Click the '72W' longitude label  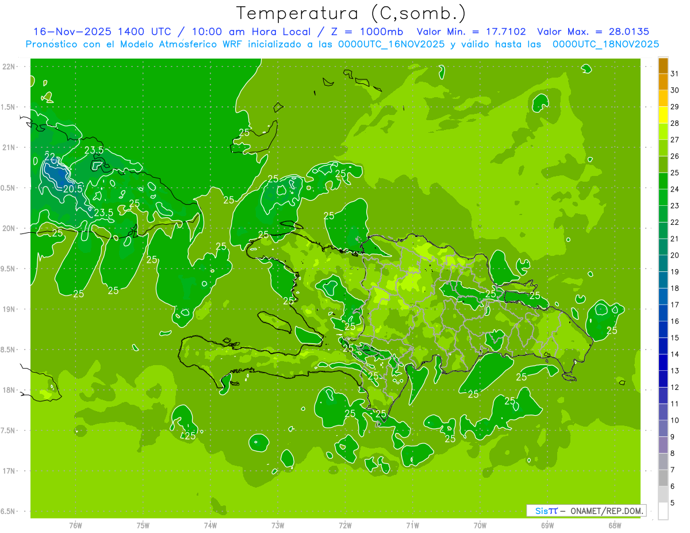pos(346,526)
